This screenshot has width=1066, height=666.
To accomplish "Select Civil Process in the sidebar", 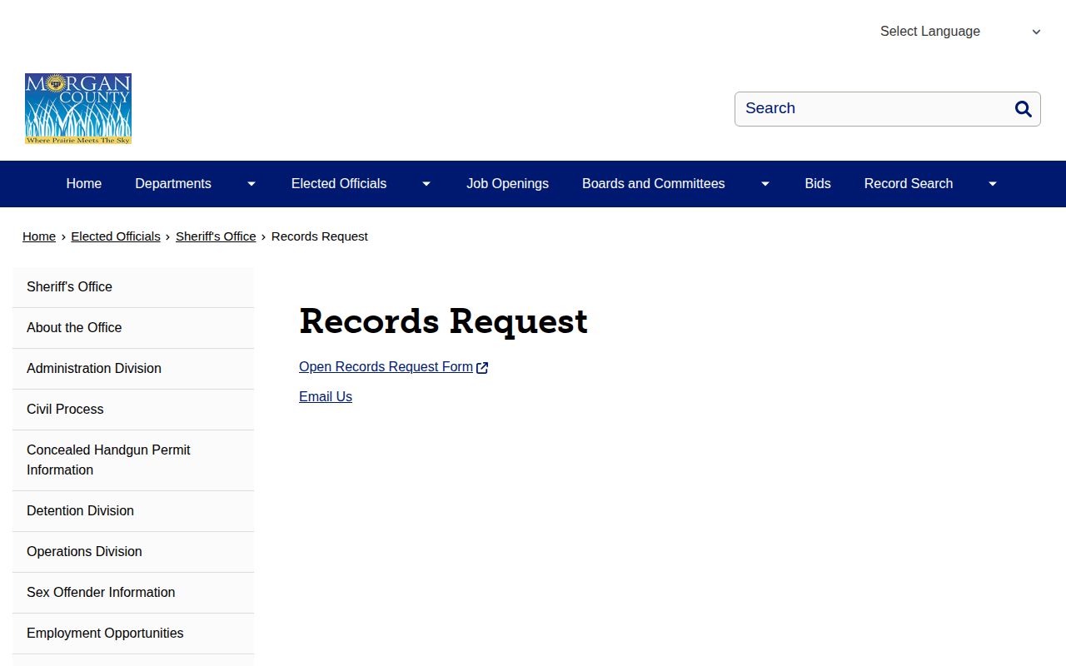I will 133,410.
